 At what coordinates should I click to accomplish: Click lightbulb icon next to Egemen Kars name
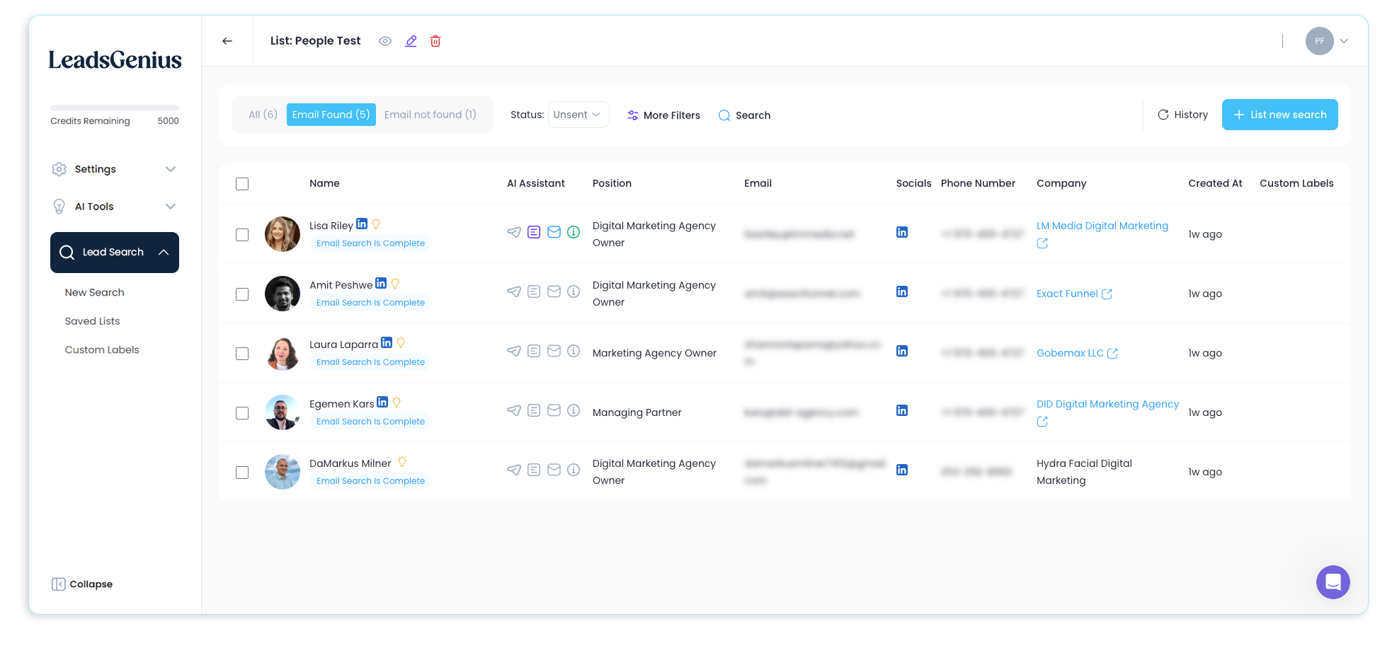point(397,402)
